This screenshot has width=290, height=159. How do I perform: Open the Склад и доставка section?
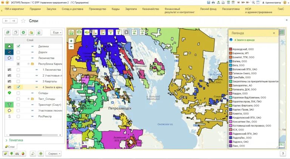(72, 9)
